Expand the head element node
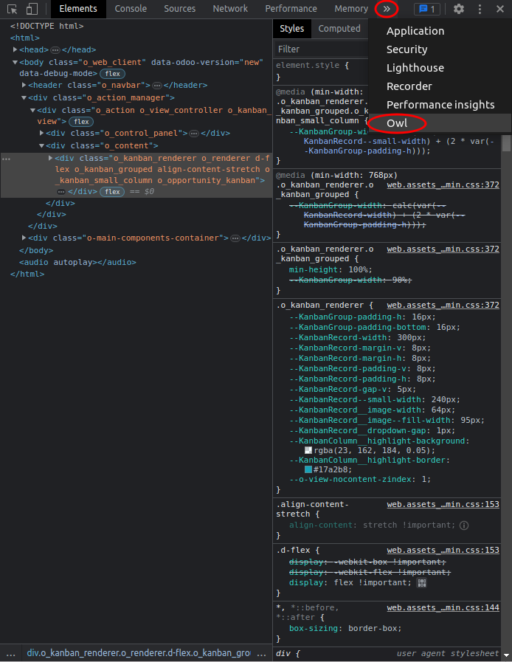Image resolution: width=512 pixels, height=662 pixels. pos(15,49)
